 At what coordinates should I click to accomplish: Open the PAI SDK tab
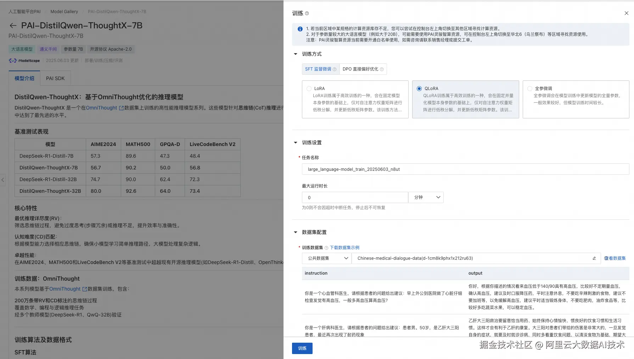[55, 78]
